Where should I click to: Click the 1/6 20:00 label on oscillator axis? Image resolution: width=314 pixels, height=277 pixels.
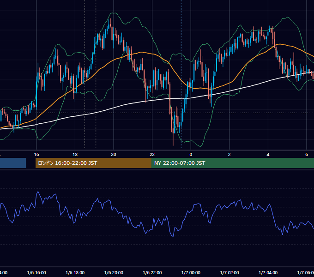114,272
